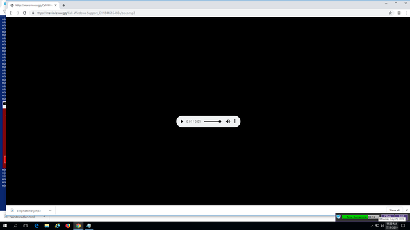Screen dimensions: 410x230
Task: Minimize the Chrome window
Action: click(386, 3)
